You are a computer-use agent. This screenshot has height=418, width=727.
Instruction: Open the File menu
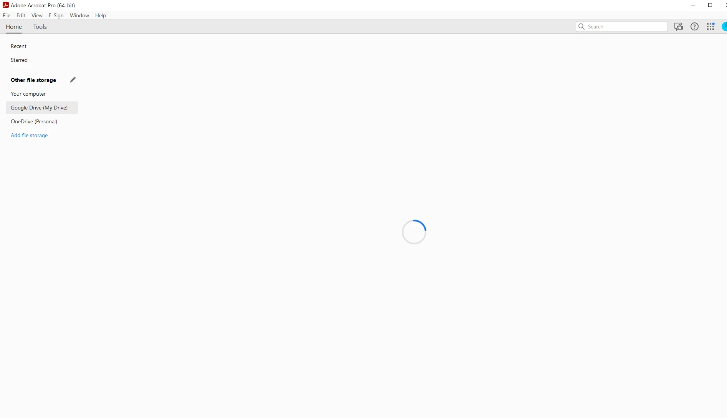click(x=7, y=15)
